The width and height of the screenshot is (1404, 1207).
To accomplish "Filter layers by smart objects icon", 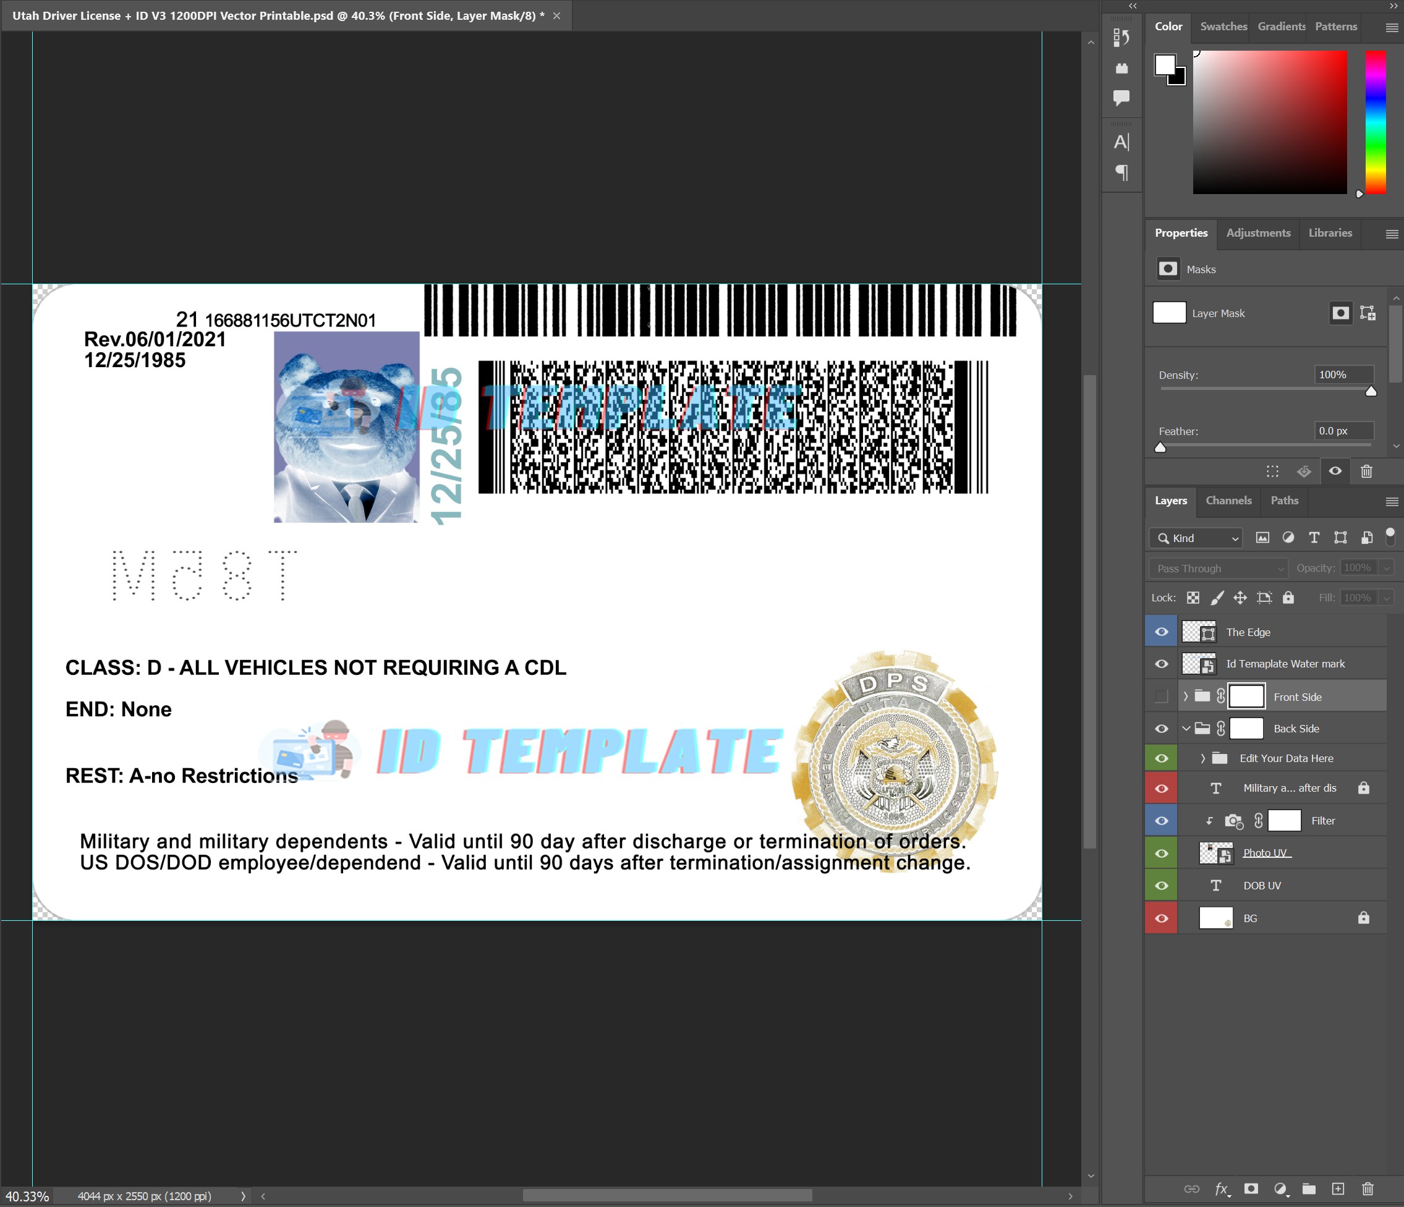I will point(1367,538).
